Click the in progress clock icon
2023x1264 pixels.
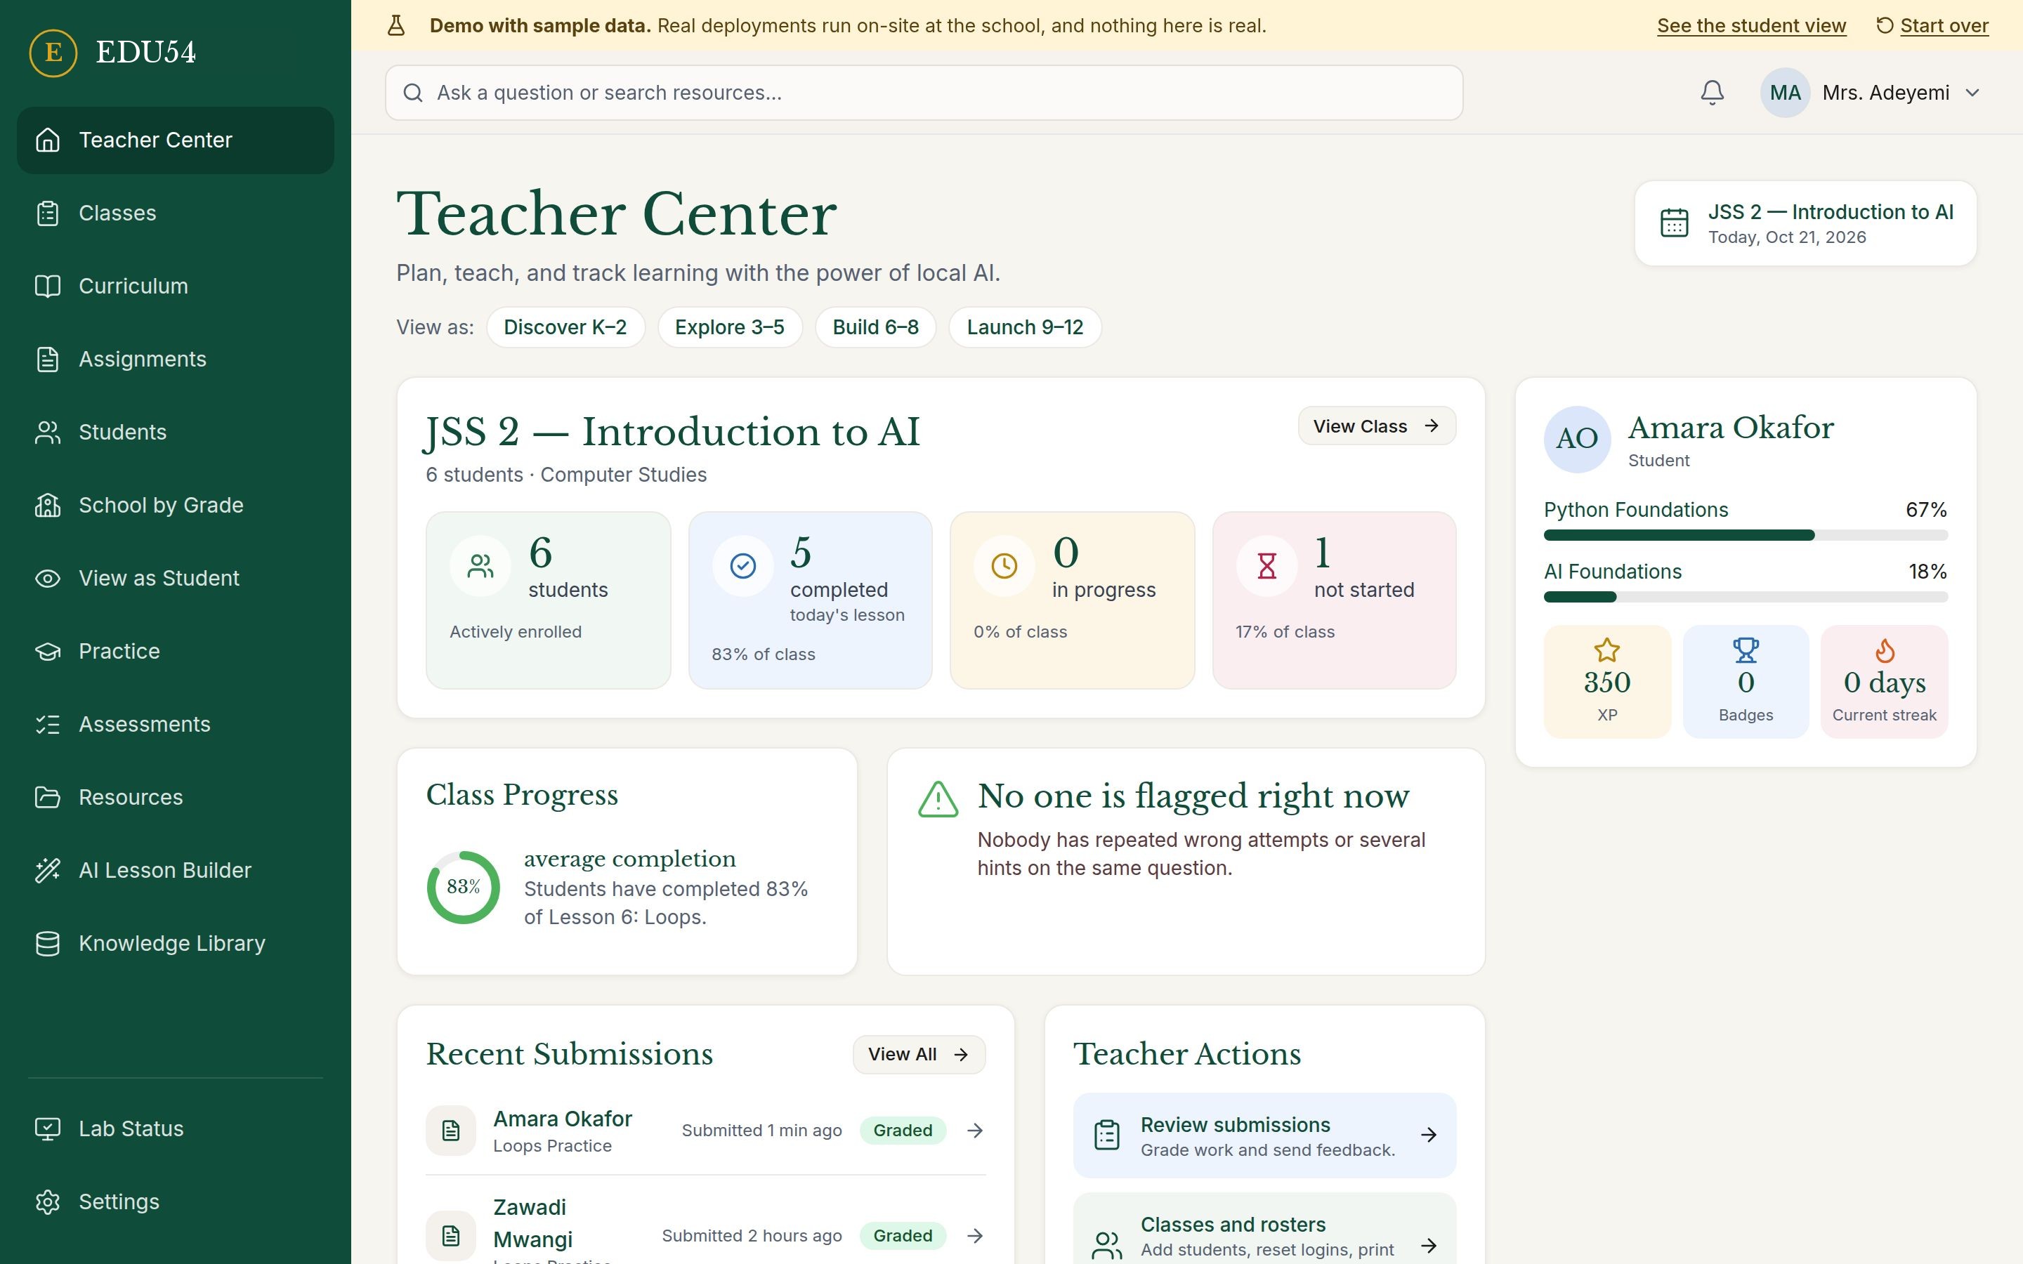[x=1004, y=566]
